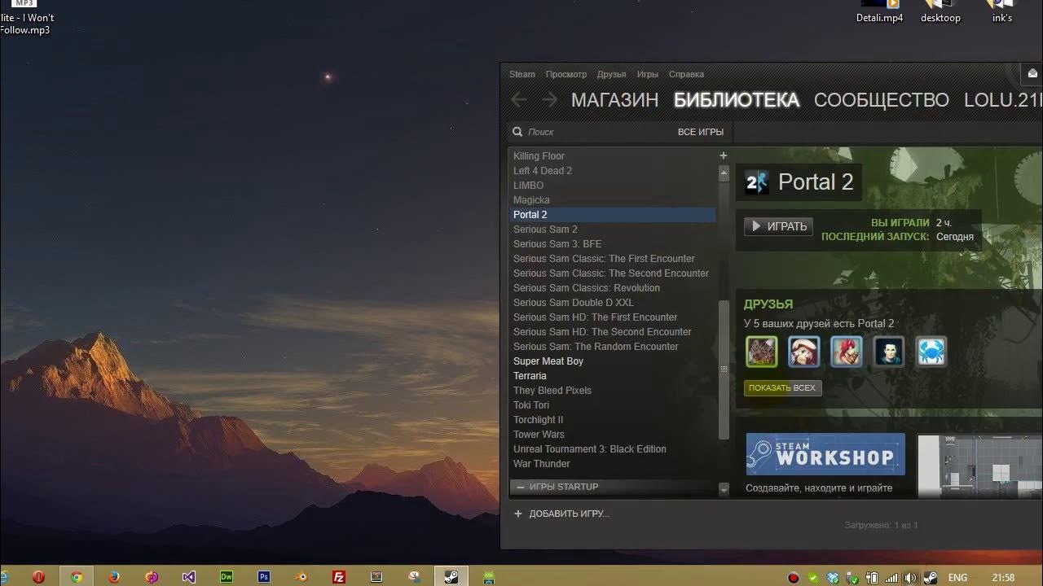Open the Steam menu
The height and width of the screenshot is (586, 1043).
coord(522,74)
